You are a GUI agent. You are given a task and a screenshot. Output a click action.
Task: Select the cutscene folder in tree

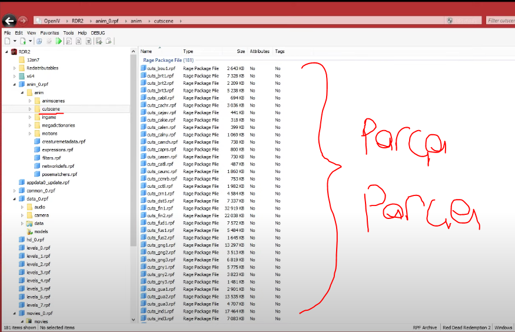51,109
